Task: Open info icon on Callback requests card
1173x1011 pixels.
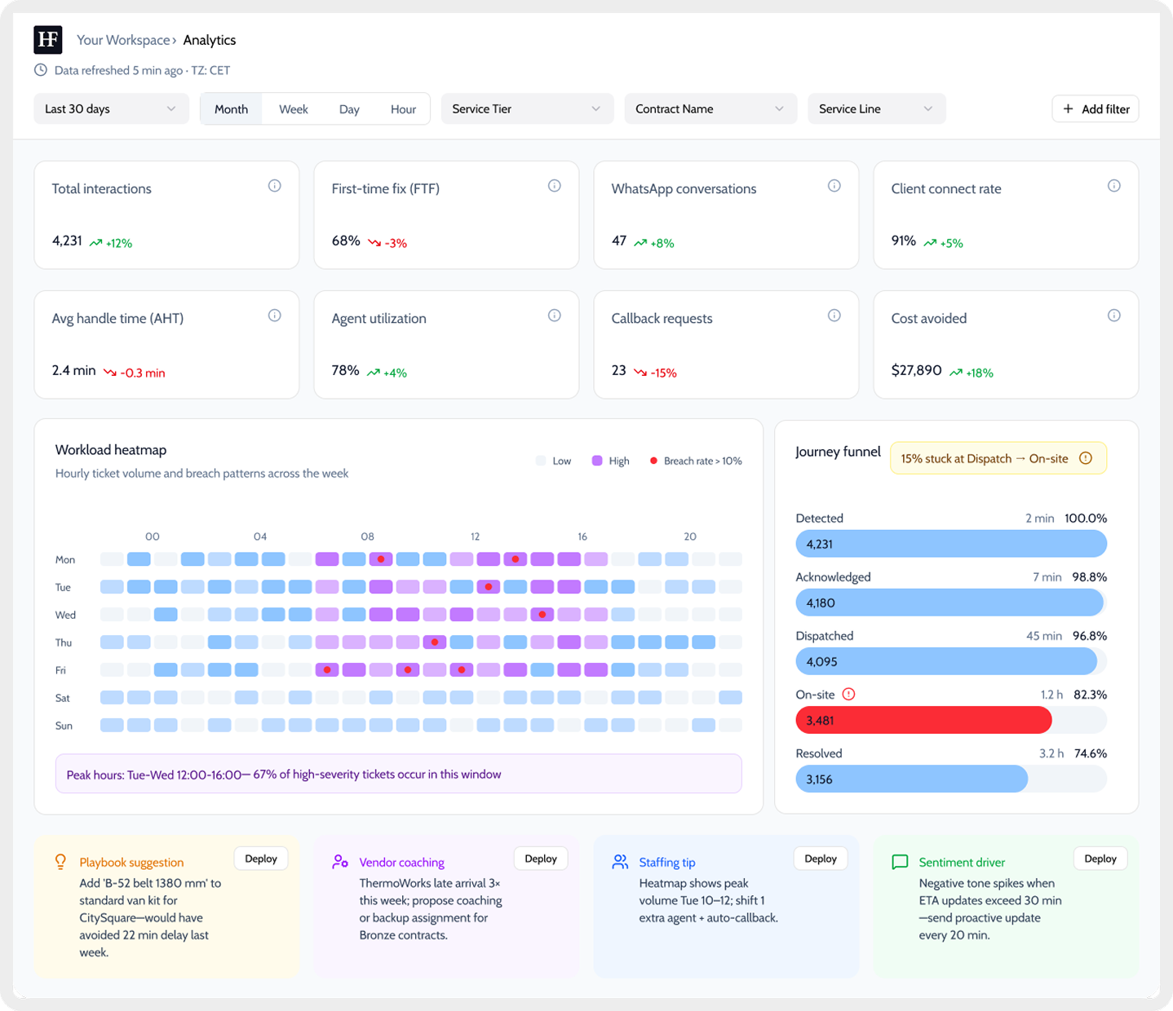Action: (x=834, y=316)
